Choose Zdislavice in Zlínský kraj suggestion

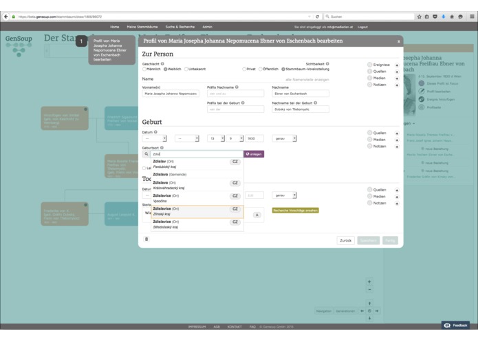click(197, 211)
